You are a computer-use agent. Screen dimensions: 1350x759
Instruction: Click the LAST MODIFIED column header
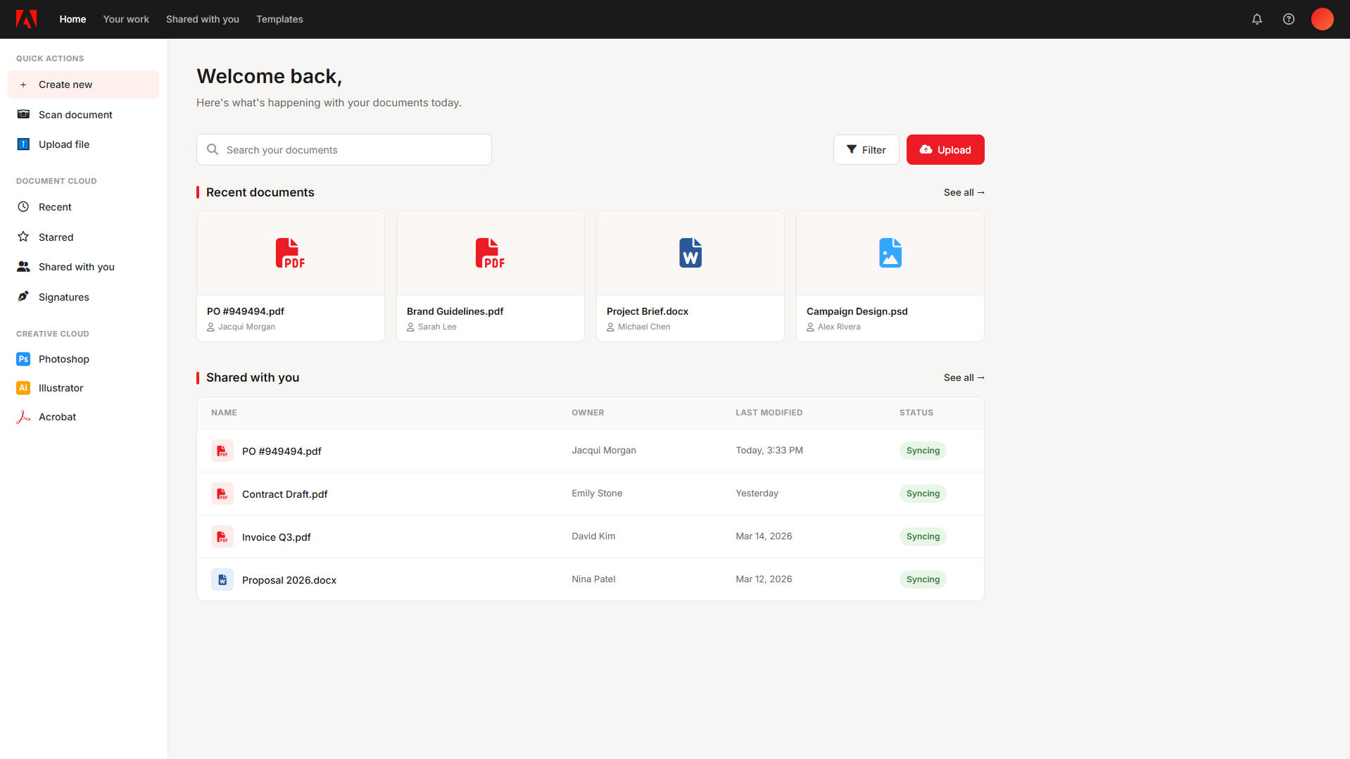[769, 413]
